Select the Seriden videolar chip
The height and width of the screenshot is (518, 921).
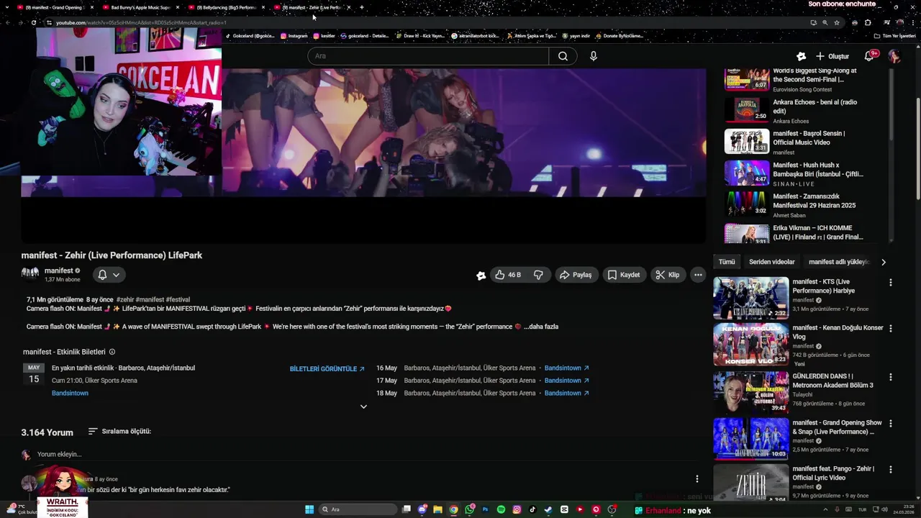[771, 262]
